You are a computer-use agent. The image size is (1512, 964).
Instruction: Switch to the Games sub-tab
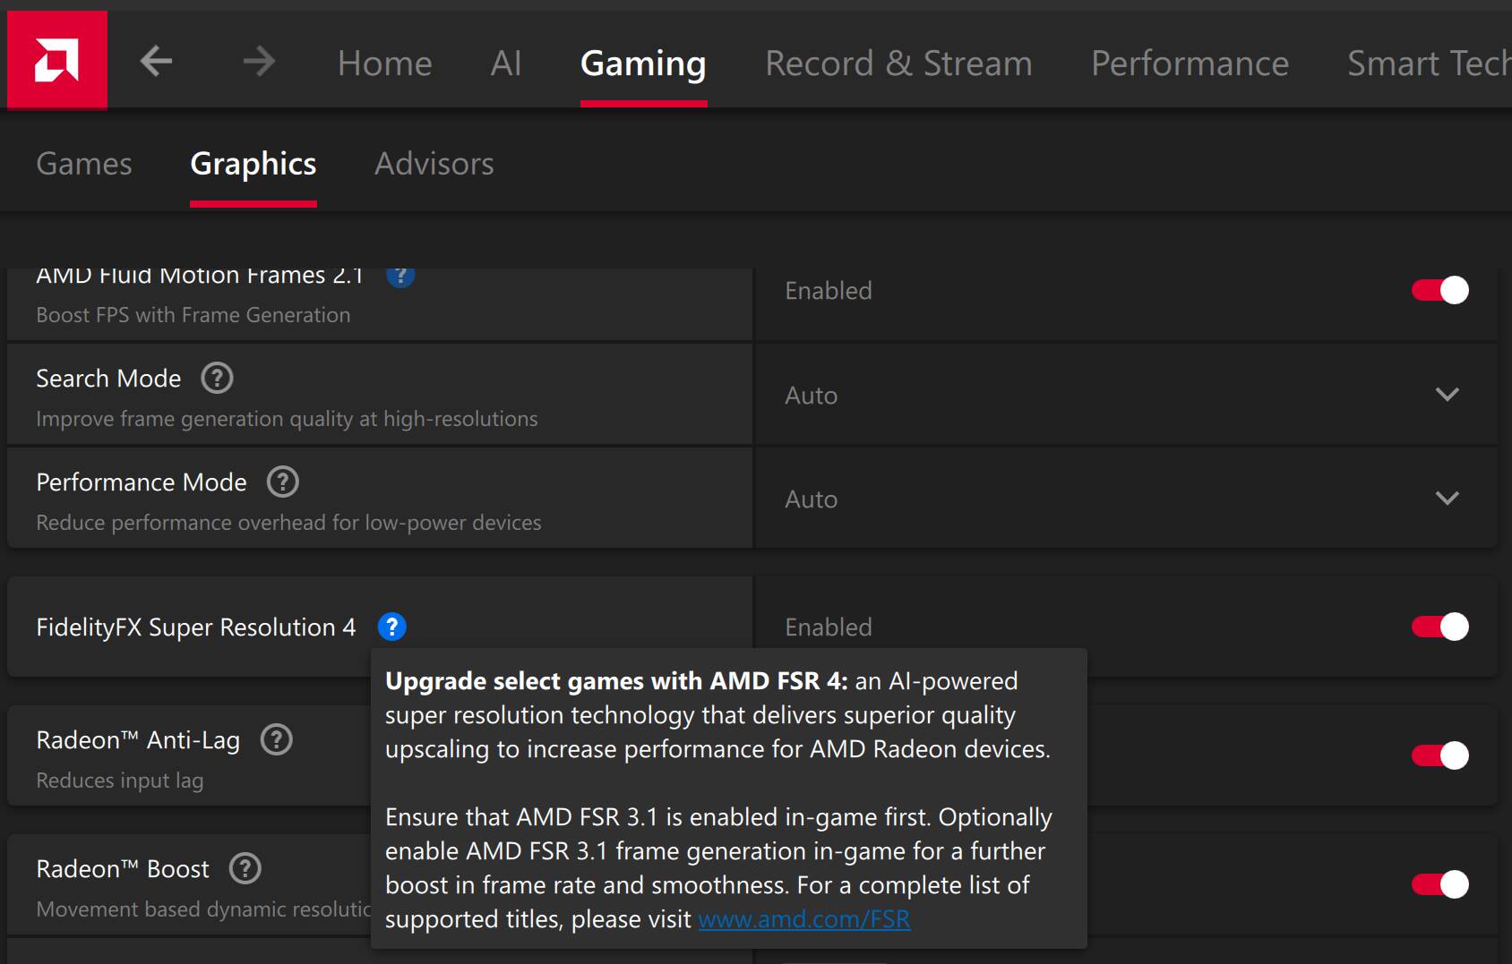tap(84, 164)
